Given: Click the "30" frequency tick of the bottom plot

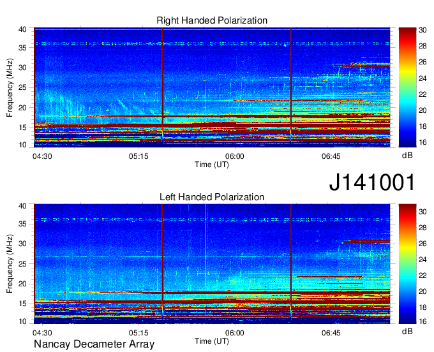Looking at the screenshot, I should point(22,244).
